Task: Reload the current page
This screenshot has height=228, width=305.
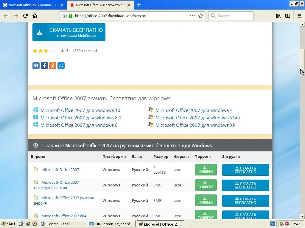Action: pos(25,16)
